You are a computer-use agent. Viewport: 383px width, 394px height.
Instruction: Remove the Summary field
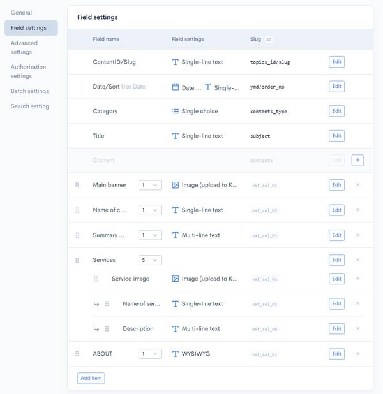tap(357, 235)
